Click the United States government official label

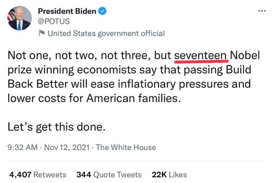pos(106,33)
